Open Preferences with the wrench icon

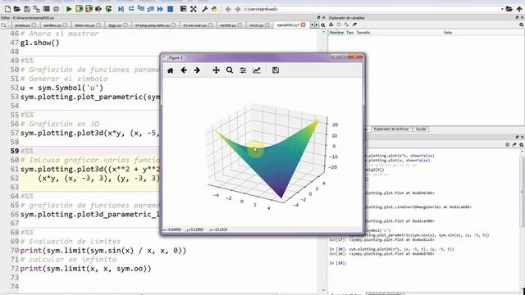[204, 9]
